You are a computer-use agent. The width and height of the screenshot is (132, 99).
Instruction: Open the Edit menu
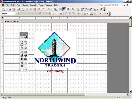coord(12,5)
